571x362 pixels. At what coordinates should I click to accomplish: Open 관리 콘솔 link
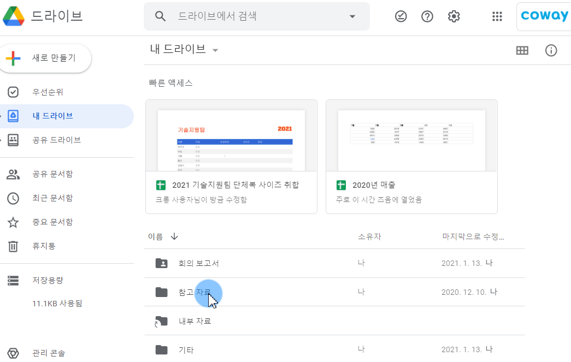(49, 353)
